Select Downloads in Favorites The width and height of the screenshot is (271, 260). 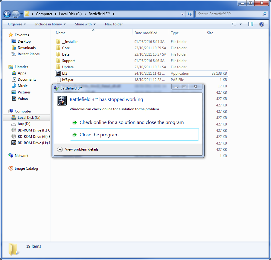point(27,48)
